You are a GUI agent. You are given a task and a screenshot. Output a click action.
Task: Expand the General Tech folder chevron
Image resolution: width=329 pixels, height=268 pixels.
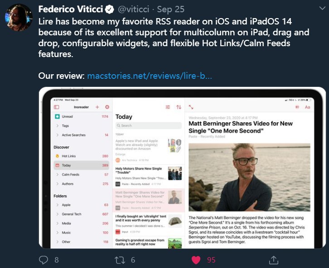pyautogui.click(x=57, y=214)
